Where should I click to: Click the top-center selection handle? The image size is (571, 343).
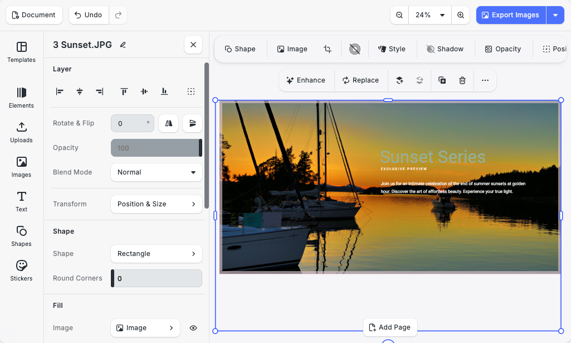point(388,100)
